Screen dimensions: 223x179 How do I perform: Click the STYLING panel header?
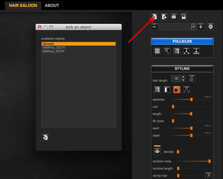click(x=182, y=68)
